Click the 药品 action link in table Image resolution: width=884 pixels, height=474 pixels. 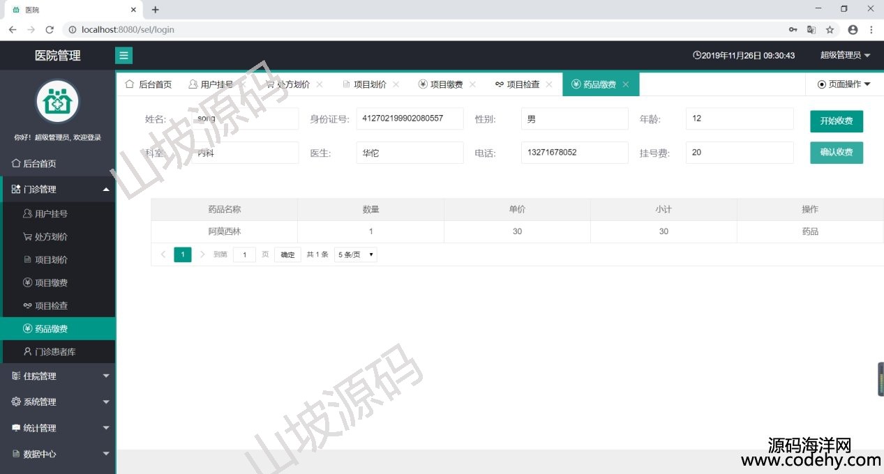coord(810,231)
